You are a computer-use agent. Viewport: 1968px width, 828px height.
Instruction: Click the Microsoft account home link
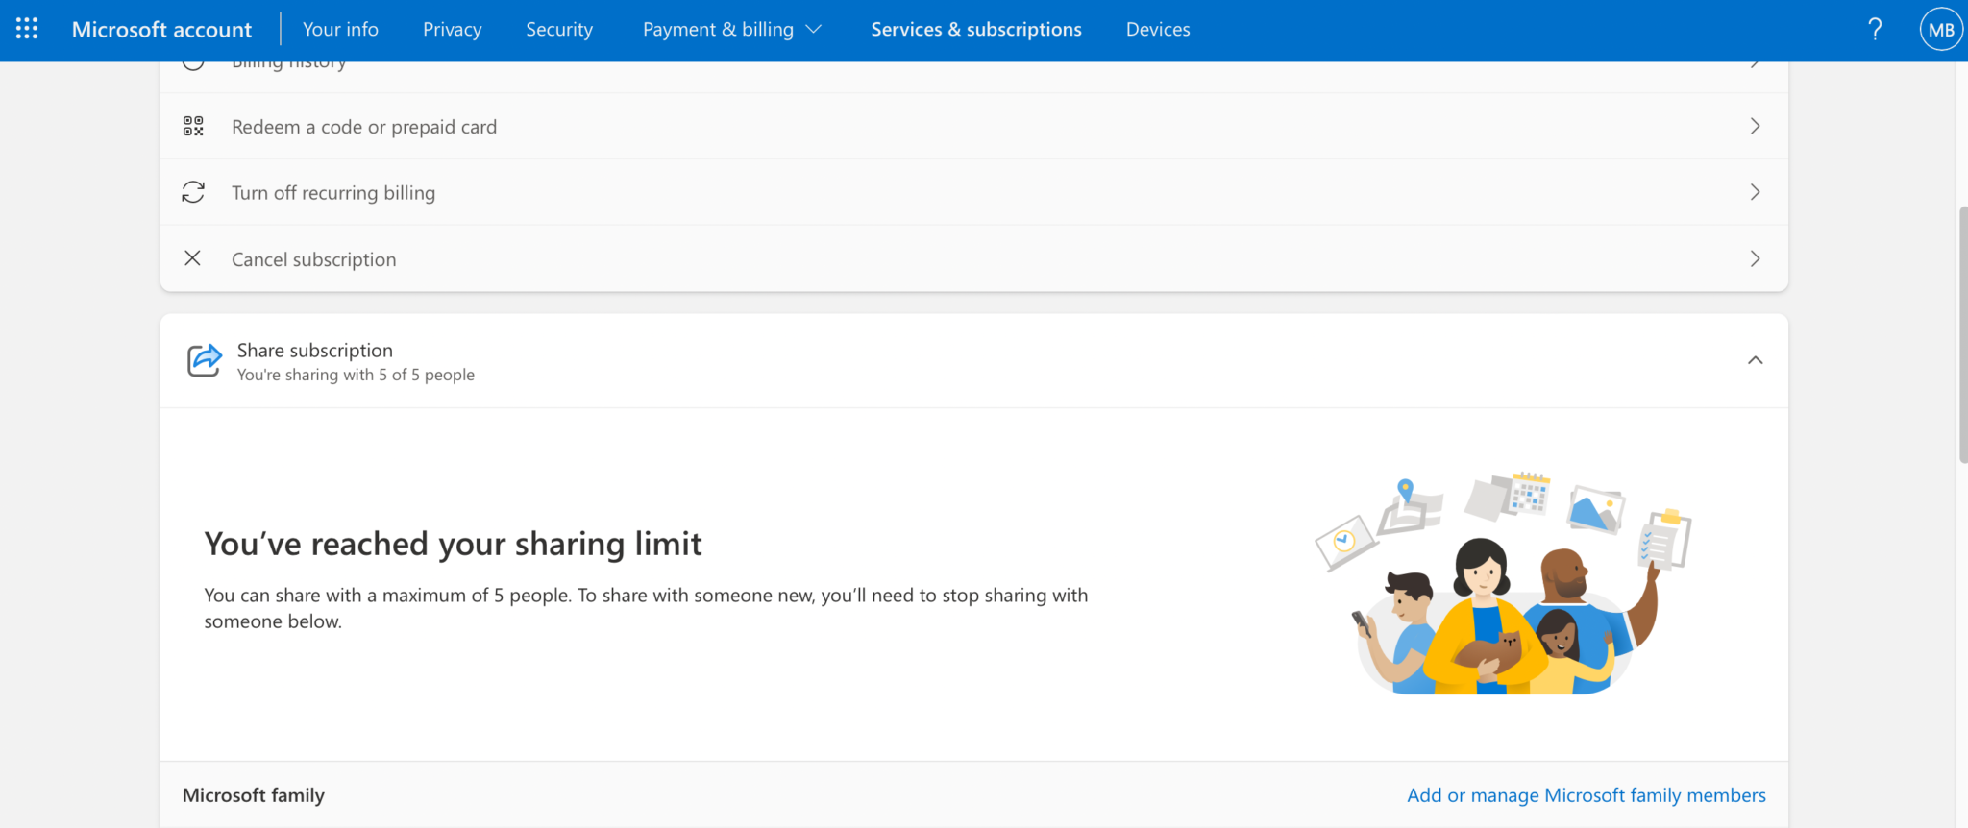coord(161,29)
